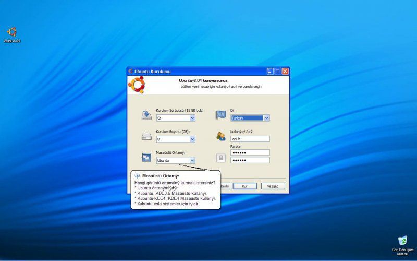
Task: Click the password padlock icon
Action: click(x=221, y=157)
